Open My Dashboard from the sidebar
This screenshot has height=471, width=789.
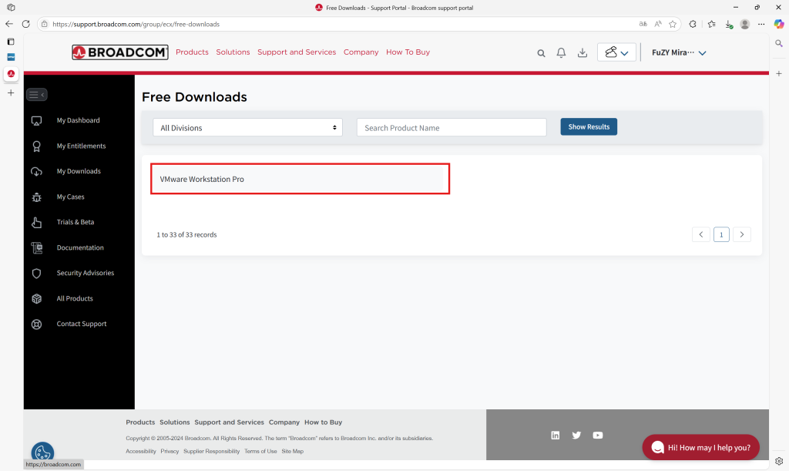pyautogui.click(x=78, y=120)
